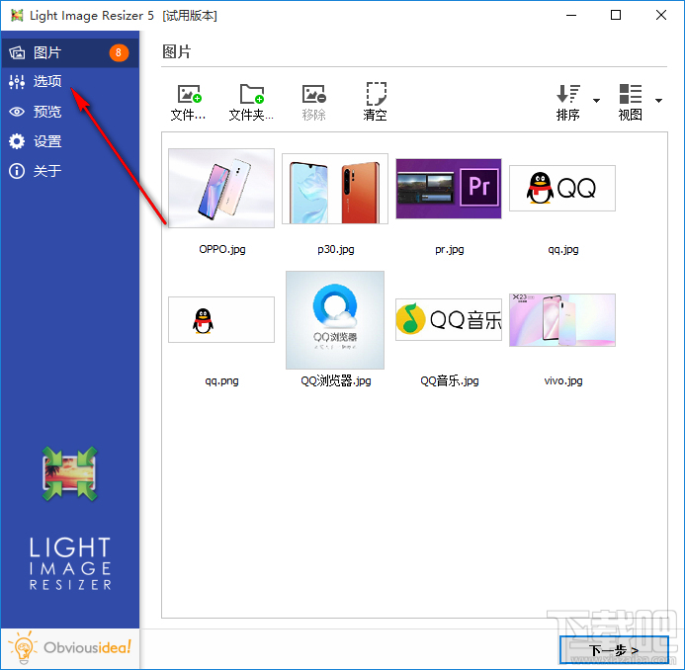Open the 图片 sidebar section
The width and height of the screenshot is (685, 670).
coord(70,52)
